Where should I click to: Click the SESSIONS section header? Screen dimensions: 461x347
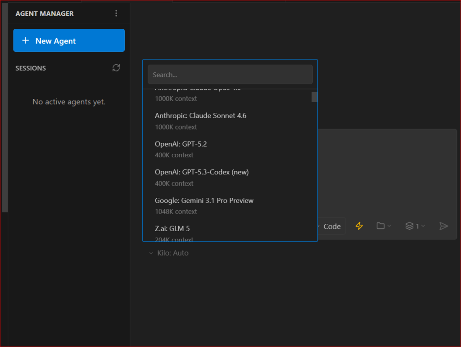tap(31, 68)
